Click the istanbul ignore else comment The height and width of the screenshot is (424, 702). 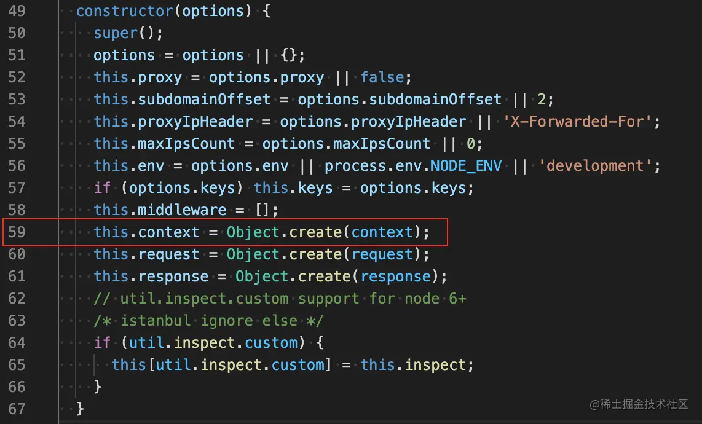pyautogui.click(x=208, y=321)
